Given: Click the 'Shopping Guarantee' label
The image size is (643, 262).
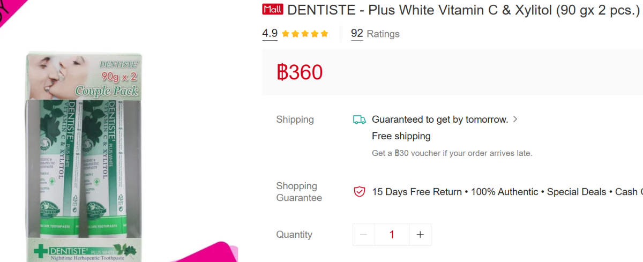Looking at the screenshot, I should click(298, 192).
